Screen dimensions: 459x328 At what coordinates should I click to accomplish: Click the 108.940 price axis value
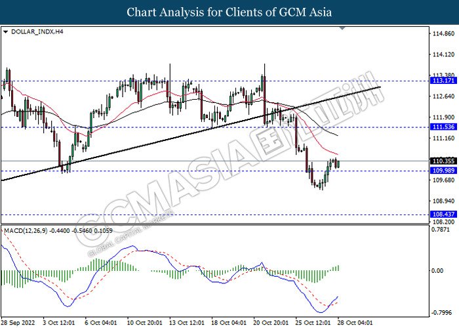pos(443,201)
